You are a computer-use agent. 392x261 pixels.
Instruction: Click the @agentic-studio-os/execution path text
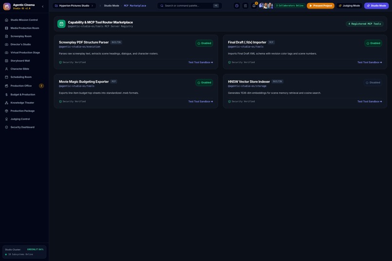click(x=79, y=47)
